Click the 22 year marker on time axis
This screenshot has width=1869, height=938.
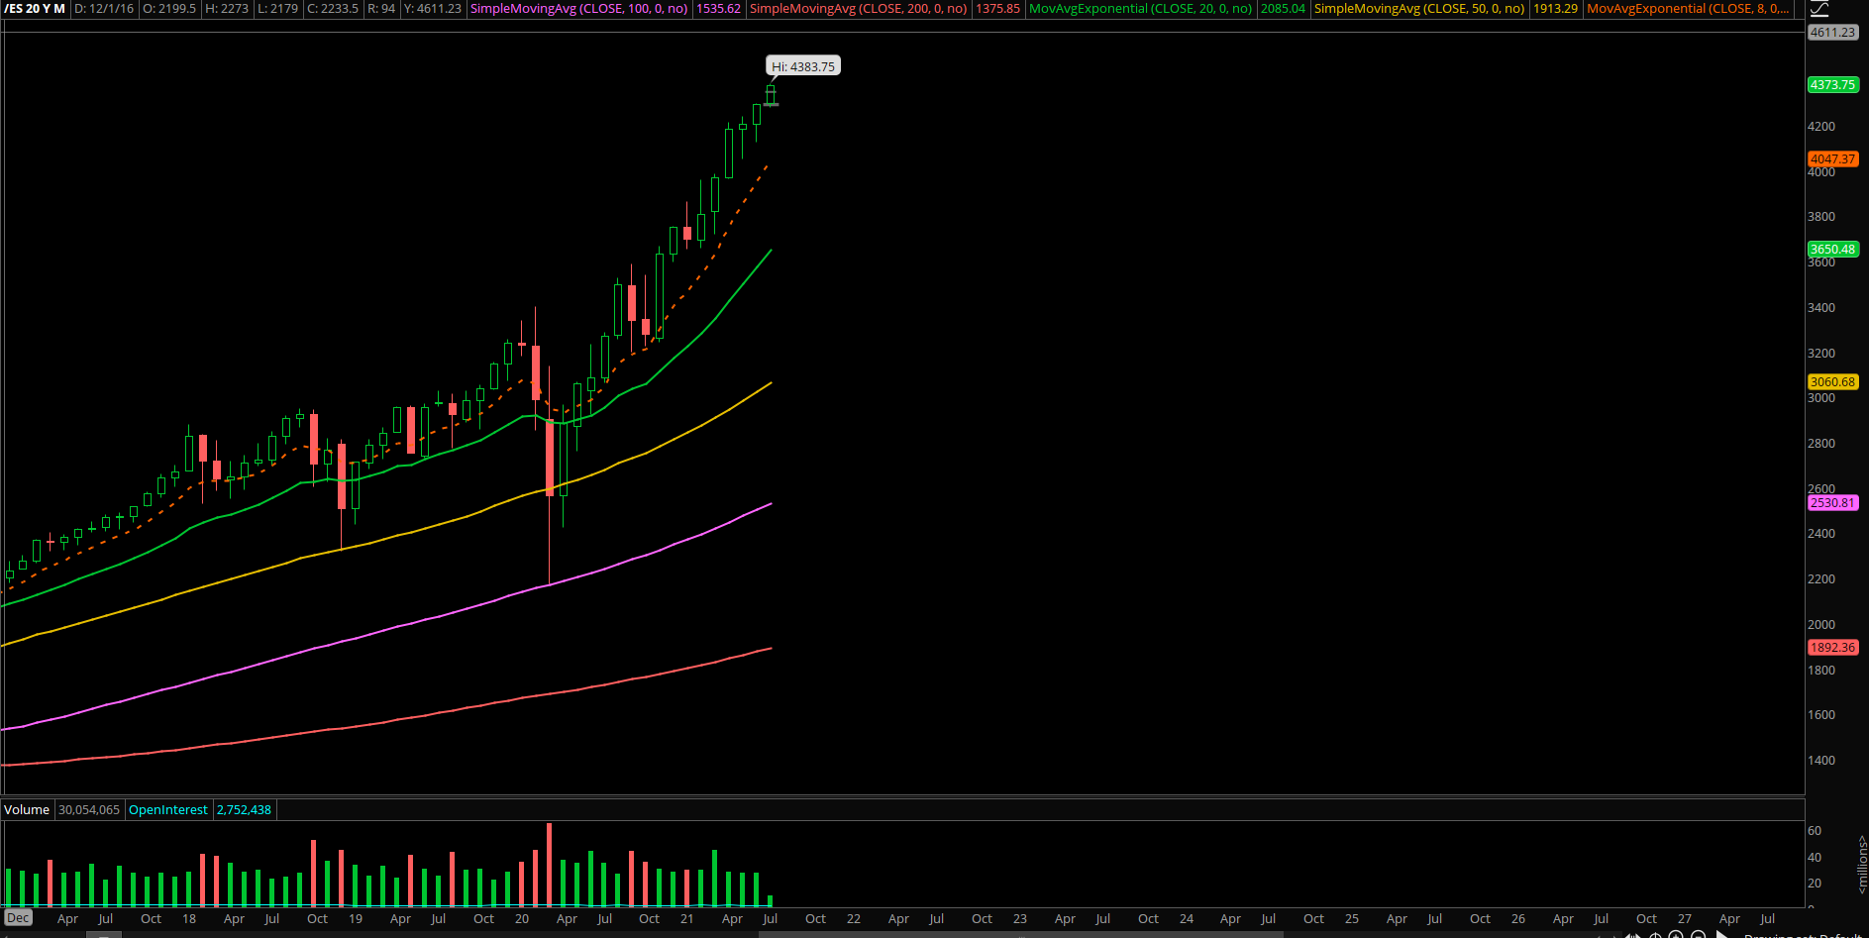(x=854, y=919)
